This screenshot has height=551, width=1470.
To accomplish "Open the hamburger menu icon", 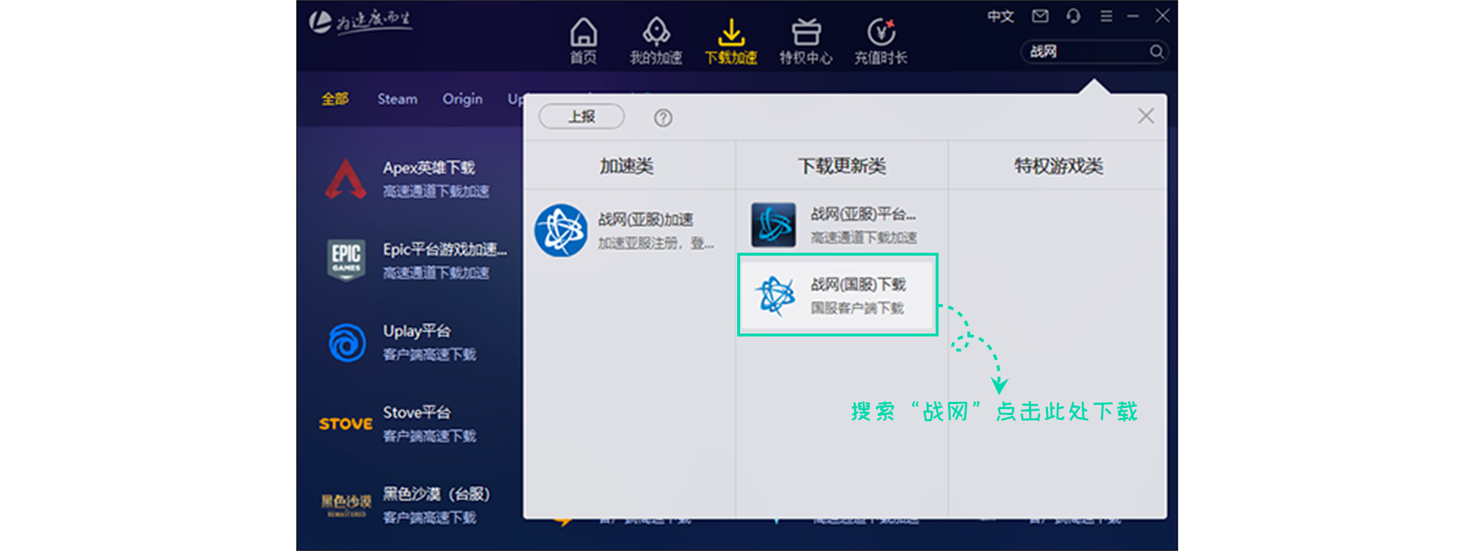I will coord(1106,16).
